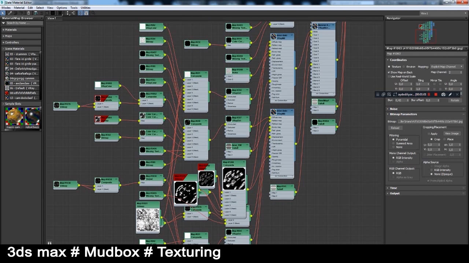This screenshot has height=263, width=469.
Task: Select '03 - dcammm' scene material
Action: click(22, 54)
